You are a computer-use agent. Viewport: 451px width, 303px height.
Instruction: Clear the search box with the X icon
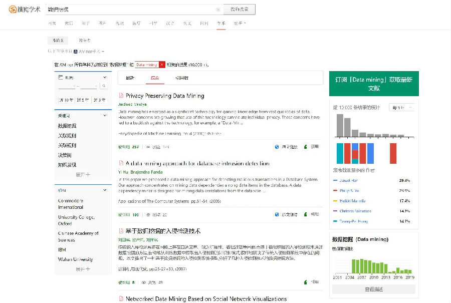point(218,10)
